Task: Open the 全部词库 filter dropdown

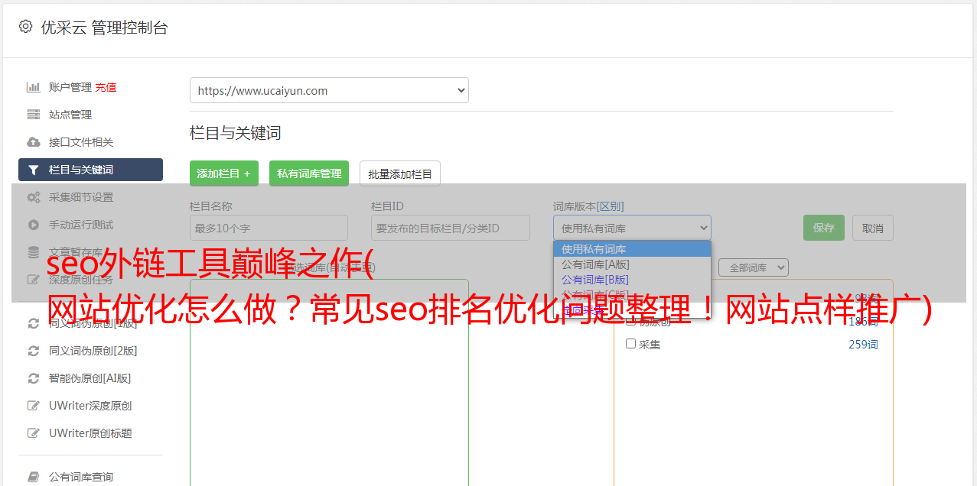Action: point(753,267)
